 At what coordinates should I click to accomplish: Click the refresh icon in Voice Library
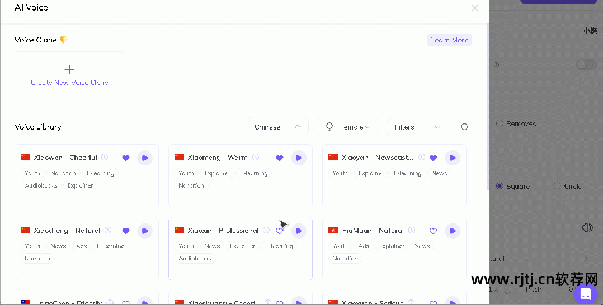click(464, 127)
